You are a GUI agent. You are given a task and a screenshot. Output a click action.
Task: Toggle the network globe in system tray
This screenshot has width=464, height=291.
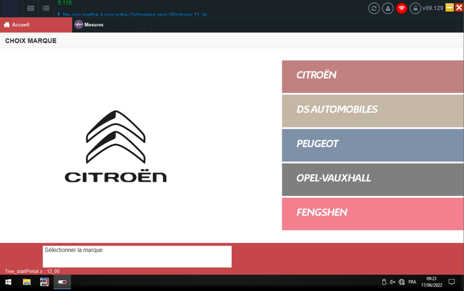[401, 282]
